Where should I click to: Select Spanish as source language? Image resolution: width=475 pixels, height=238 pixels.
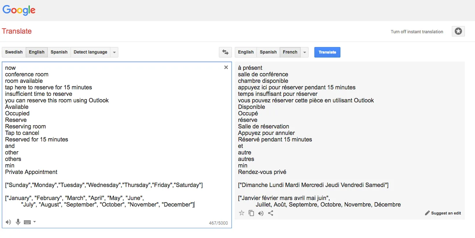[59, 52]
